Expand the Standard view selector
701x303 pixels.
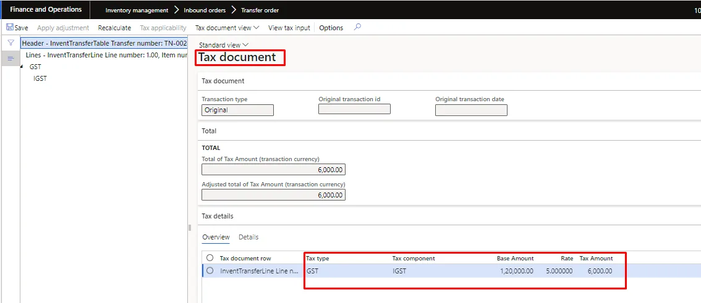click(224, 45)
